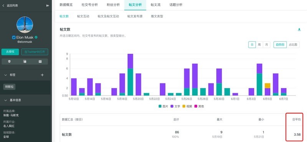Click the 去授权 button
307x142 pixels.
10,52
